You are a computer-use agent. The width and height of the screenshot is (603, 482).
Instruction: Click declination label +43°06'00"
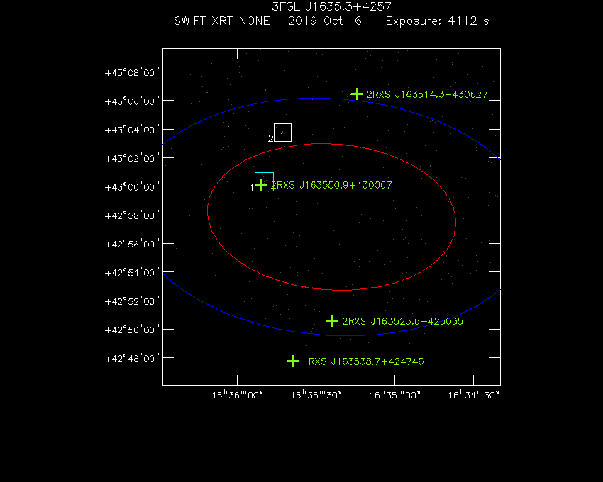(x=132, y=101)
